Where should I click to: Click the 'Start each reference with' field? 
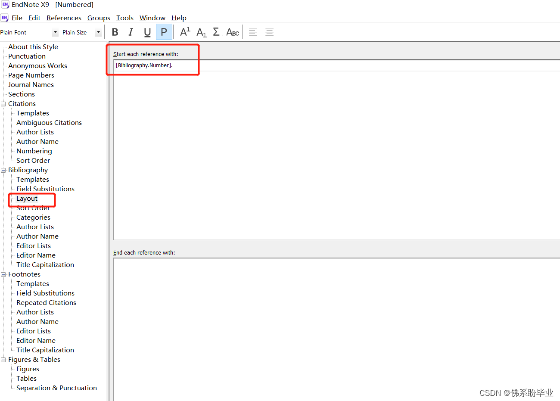337,149
